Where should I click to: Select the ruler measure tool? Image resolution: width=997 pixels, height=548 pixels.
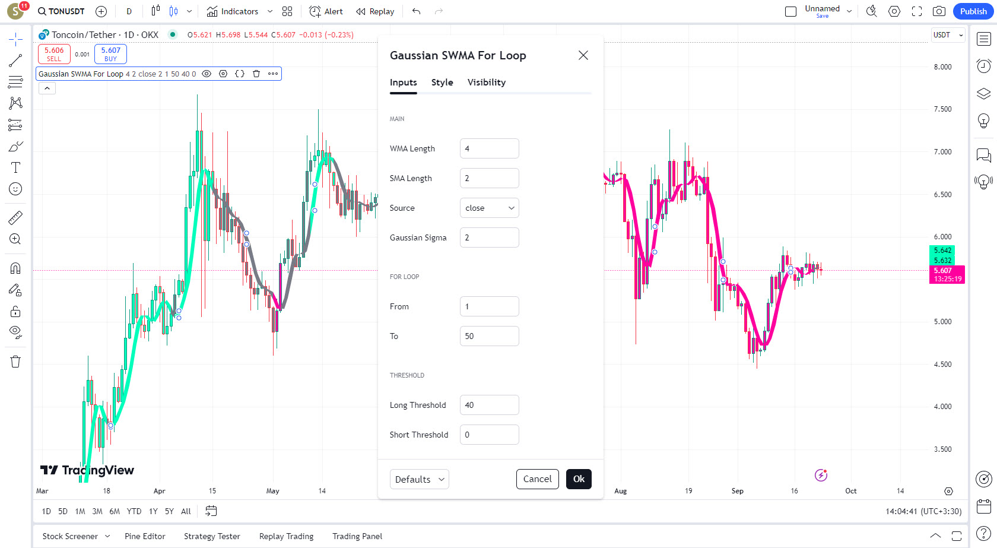pos(15,218)
